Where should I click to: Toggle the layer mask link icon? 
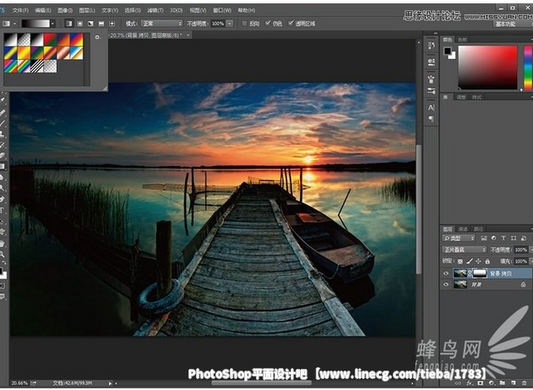(470, 274)
